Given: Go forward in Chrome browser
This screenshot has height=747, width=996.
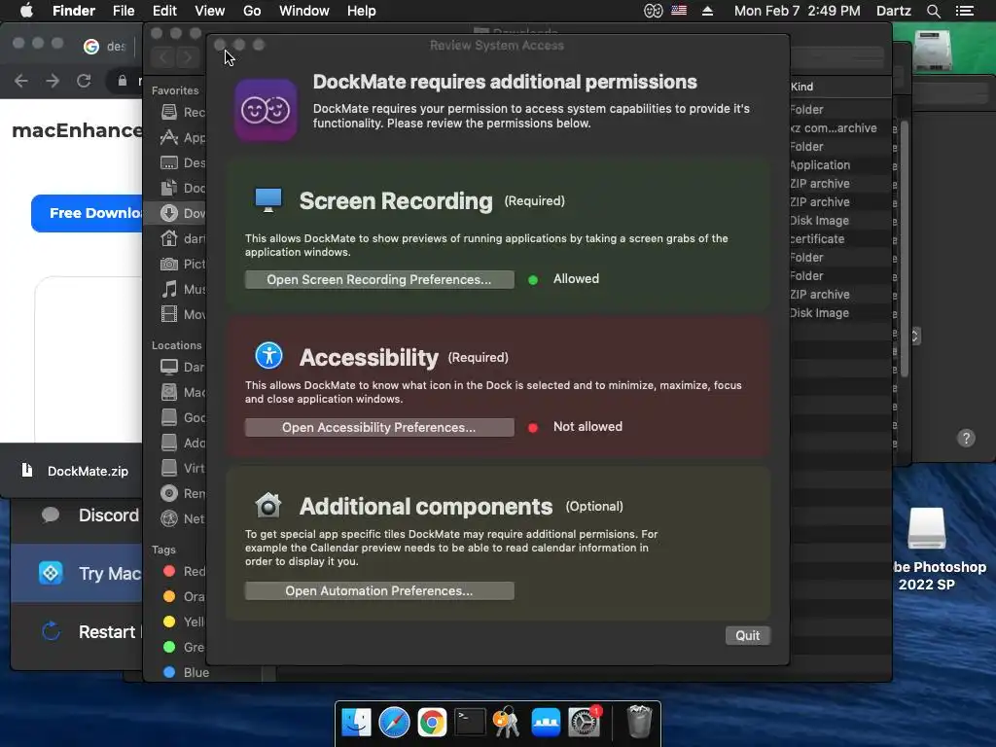Looking at the screenshot, I should 53,81.
